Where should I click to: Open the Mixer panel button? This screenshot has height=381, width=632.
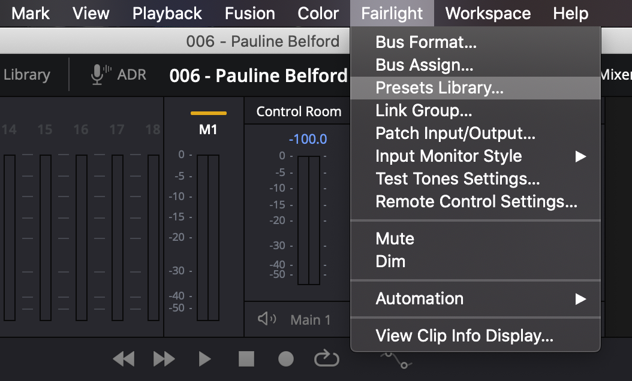pos(615,74)
